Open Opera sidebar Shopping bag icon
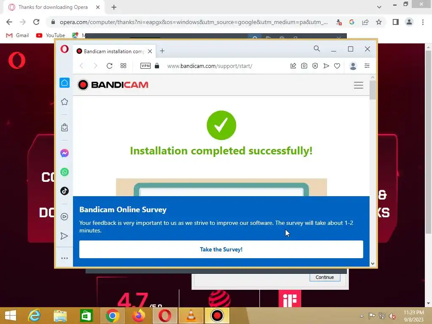This screenshot has height=324, width=432. [x=65, y=127]
